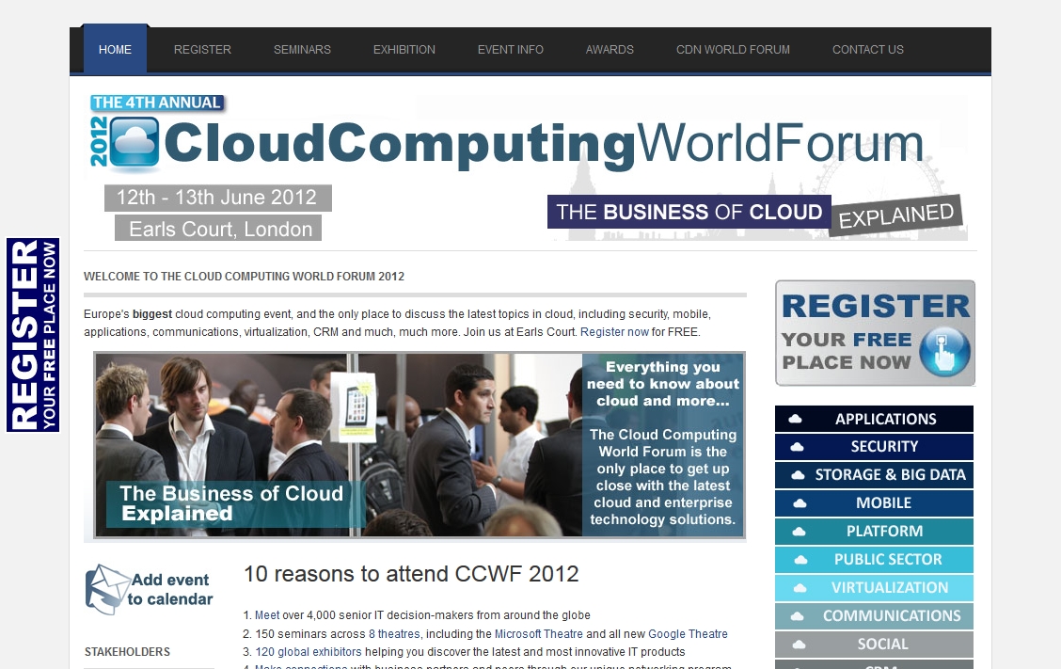Open the 'Google Theatre' link
Screen dimensions: 1061x669
click(x=689, y=634)
